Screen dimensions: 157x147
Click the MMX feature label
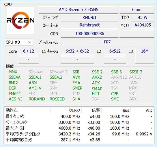pos(13,72)
